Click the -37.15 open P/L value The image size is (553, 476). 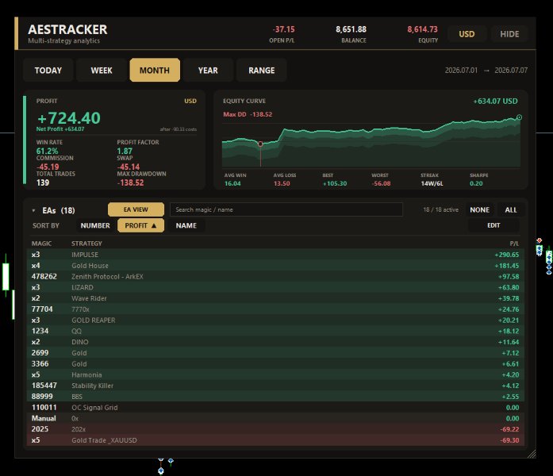coord(283,29)
